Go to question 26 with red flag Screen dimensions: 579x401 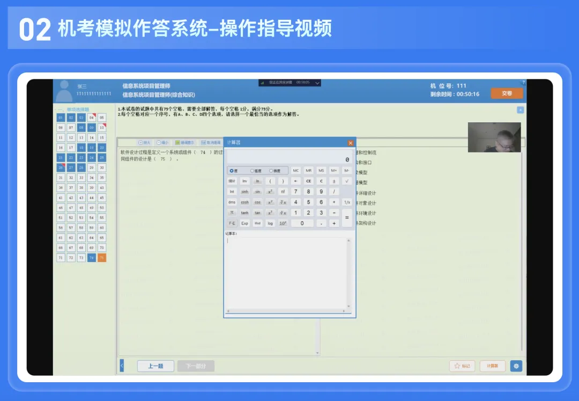(x=61, y=168)
